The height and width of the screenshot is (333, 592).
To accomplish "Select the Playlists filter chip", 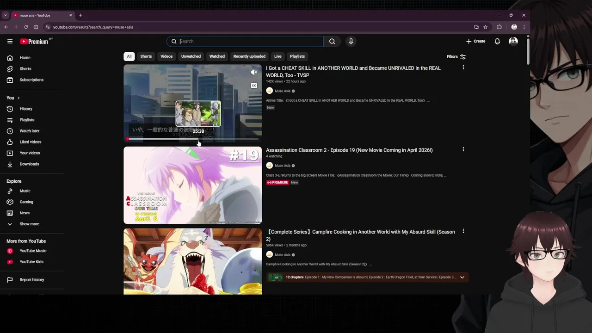I will click(x=297, y=56).
